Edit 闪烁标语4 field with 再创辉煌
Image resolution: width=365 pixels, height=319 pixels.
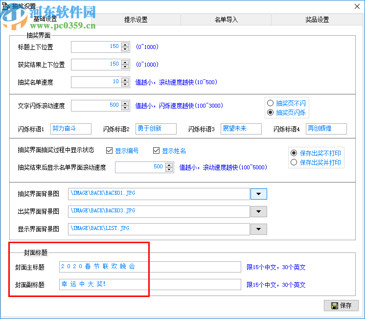[x=326, y=129]
